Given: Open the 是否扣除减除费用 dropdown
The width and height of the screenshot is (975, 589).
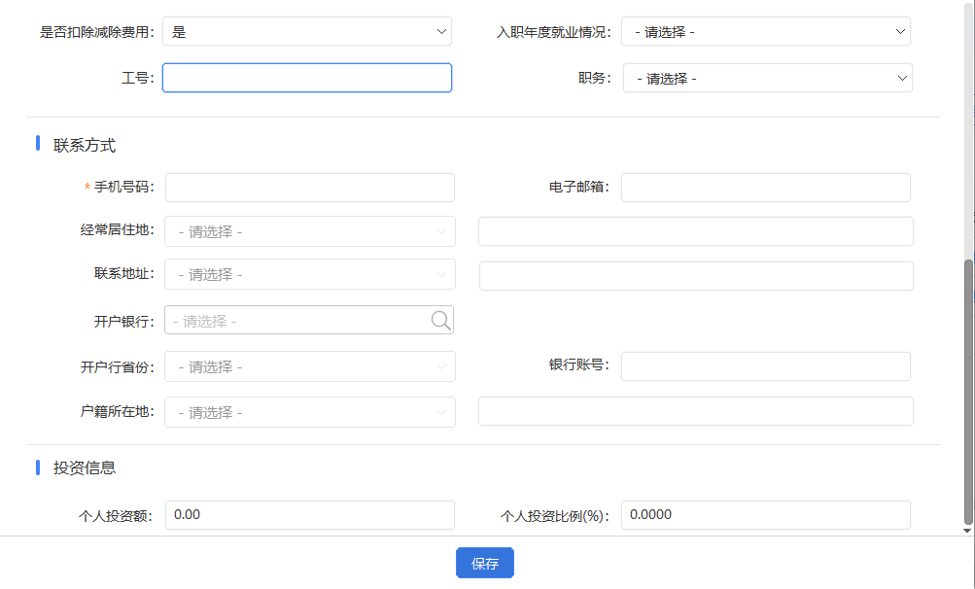Looking at the screenshot, I should pos(307,32).
